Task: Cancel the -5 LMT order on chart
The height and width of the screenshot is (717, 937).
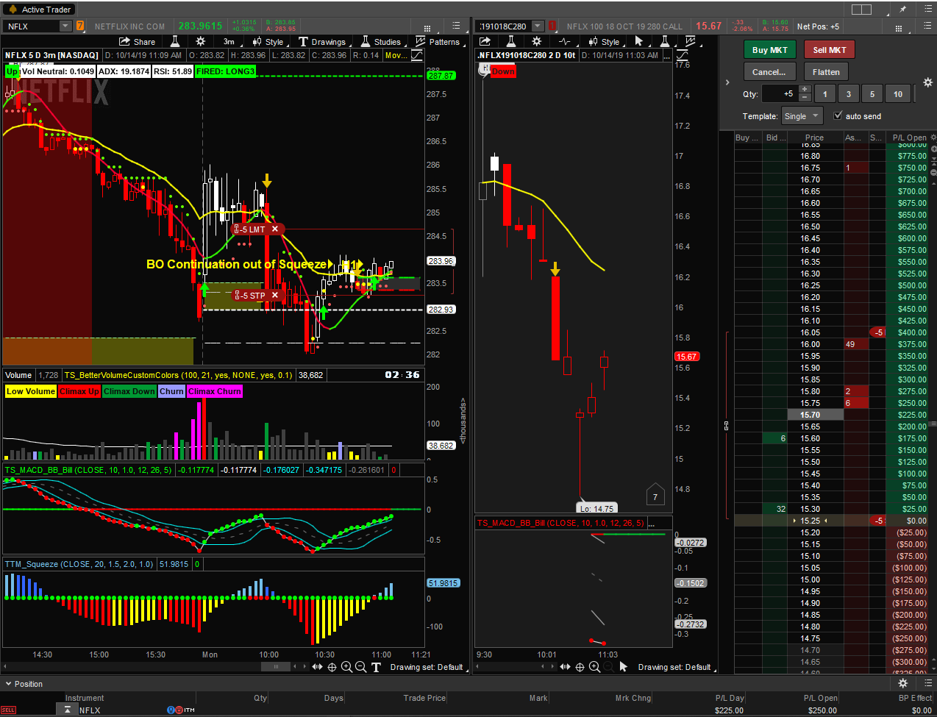Action: tap(275, 229)
